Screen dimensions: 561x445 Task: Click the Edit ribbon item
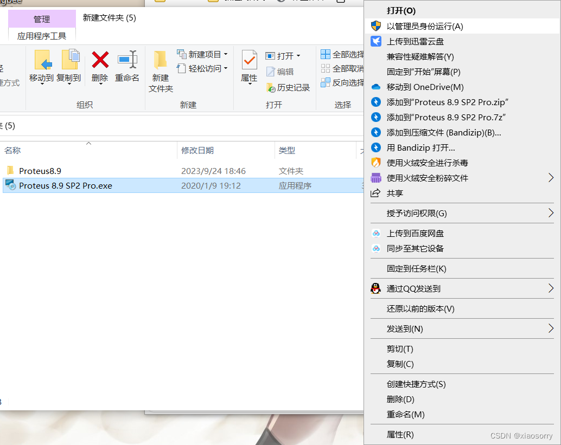[280, 72]
